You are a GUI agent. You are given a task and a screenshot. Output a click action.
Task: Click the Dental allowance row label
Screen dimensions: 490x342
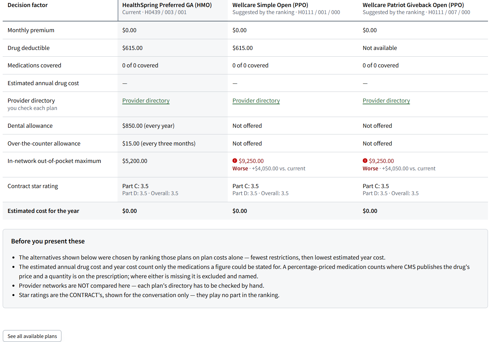pyautogui.click(x=30, y=126)
